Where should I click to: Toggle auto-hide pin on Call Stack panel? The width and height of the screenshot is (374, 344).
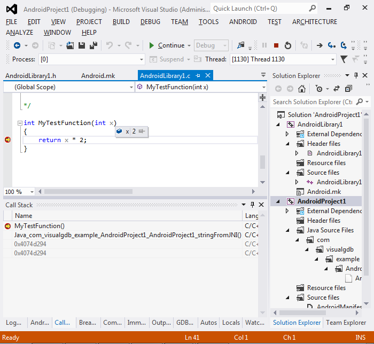click(252, 205)
